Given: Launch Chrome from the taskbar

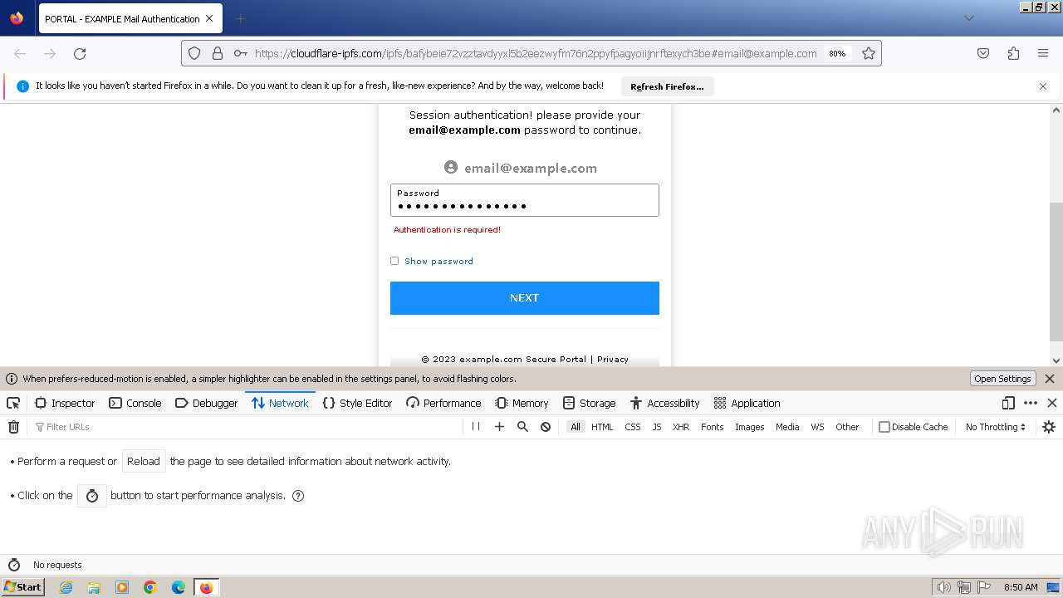Looking at the screenshot, I should point(150,587).
